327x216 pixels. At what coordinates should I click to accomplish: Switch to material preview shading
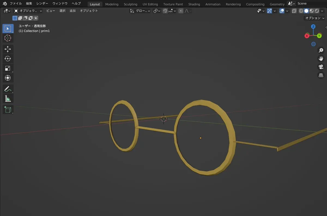tap(311, 11)
